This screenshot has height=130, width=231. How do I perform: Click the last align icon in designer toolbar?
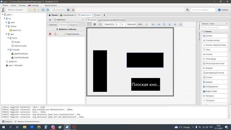(x=180, y=24)
